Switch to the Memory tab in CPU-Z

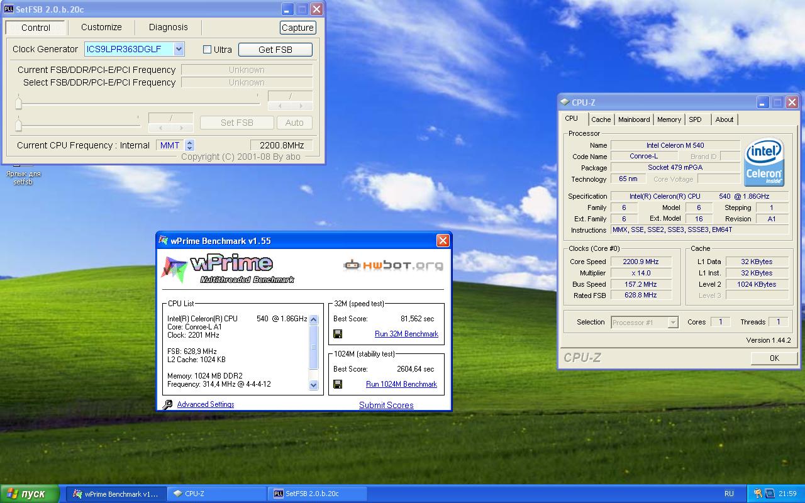tap(669, 119)
